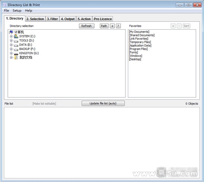Select KINGSTON (G:) label in tree
Screen dimensions: 204x182
coord(29,53)
